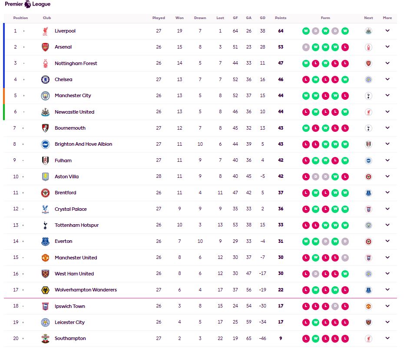Screen dimensions: 407x350
Task: Expand the Liverpool row details
Action: tap(387, 31)
